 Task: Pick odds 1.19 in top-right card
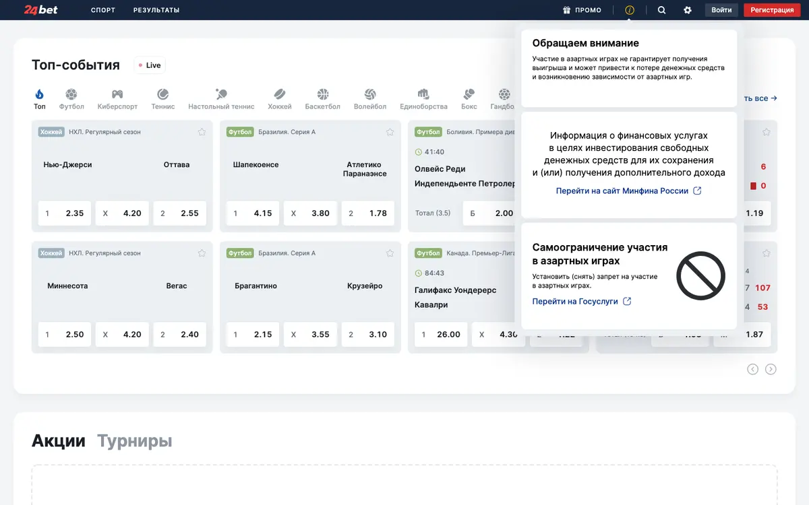coord(756,213)
